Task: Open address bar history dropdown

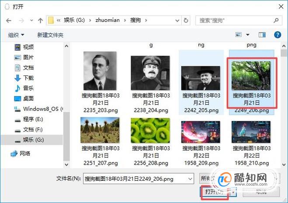Action: pyautogui.click(x=177, y=21)
